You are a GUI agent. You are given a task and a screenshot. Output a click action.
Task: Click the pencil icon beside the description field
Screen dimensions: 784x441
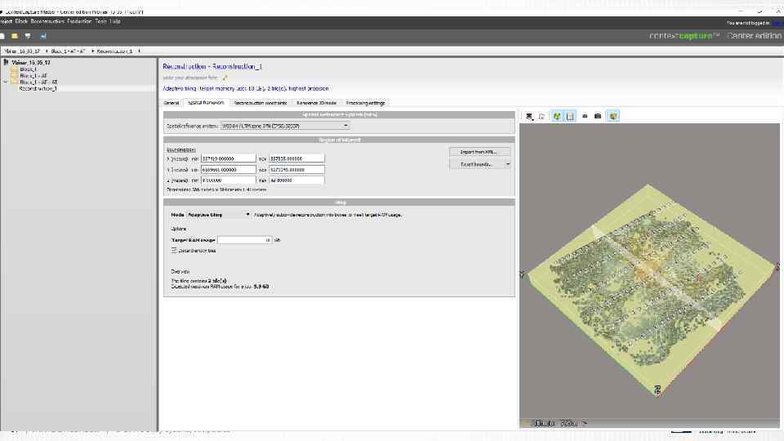pos(225,78)
